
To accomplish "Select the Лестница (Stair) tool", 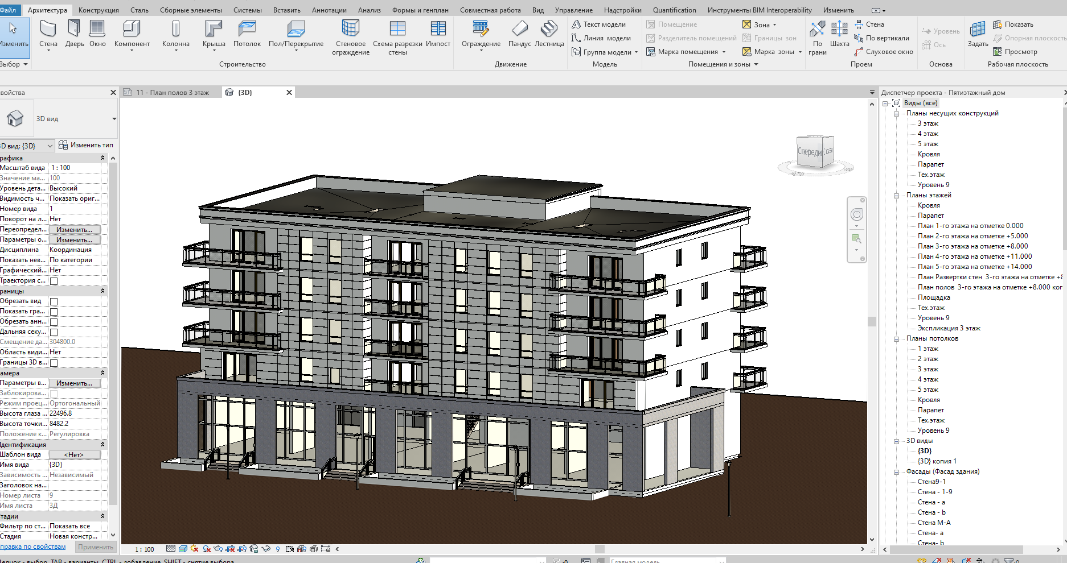I will coord(549,34).
